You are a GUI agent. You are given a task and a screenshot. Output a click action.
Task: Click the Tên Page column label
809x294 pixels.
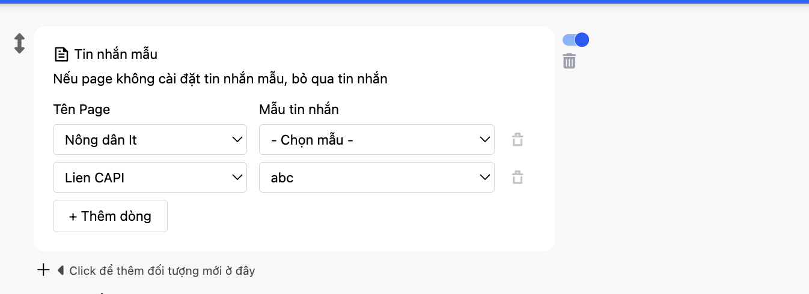82,109
